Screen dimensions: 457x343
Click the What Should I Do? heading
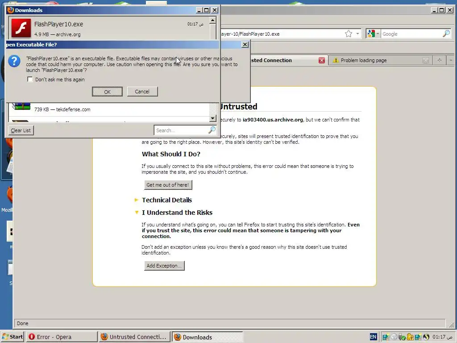point(171,154)
